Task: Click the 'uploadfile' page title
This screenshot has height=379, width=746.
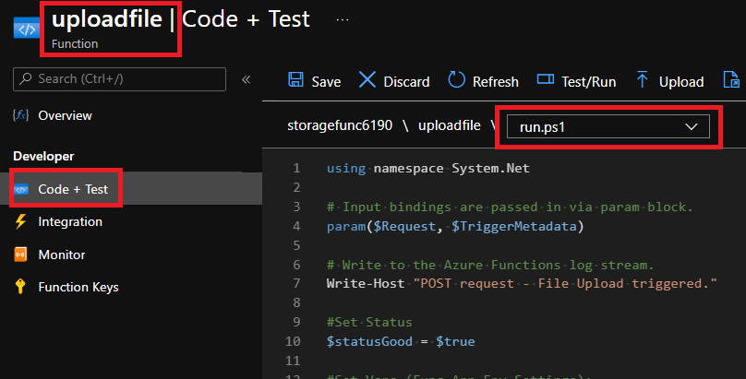Action: 106,19
